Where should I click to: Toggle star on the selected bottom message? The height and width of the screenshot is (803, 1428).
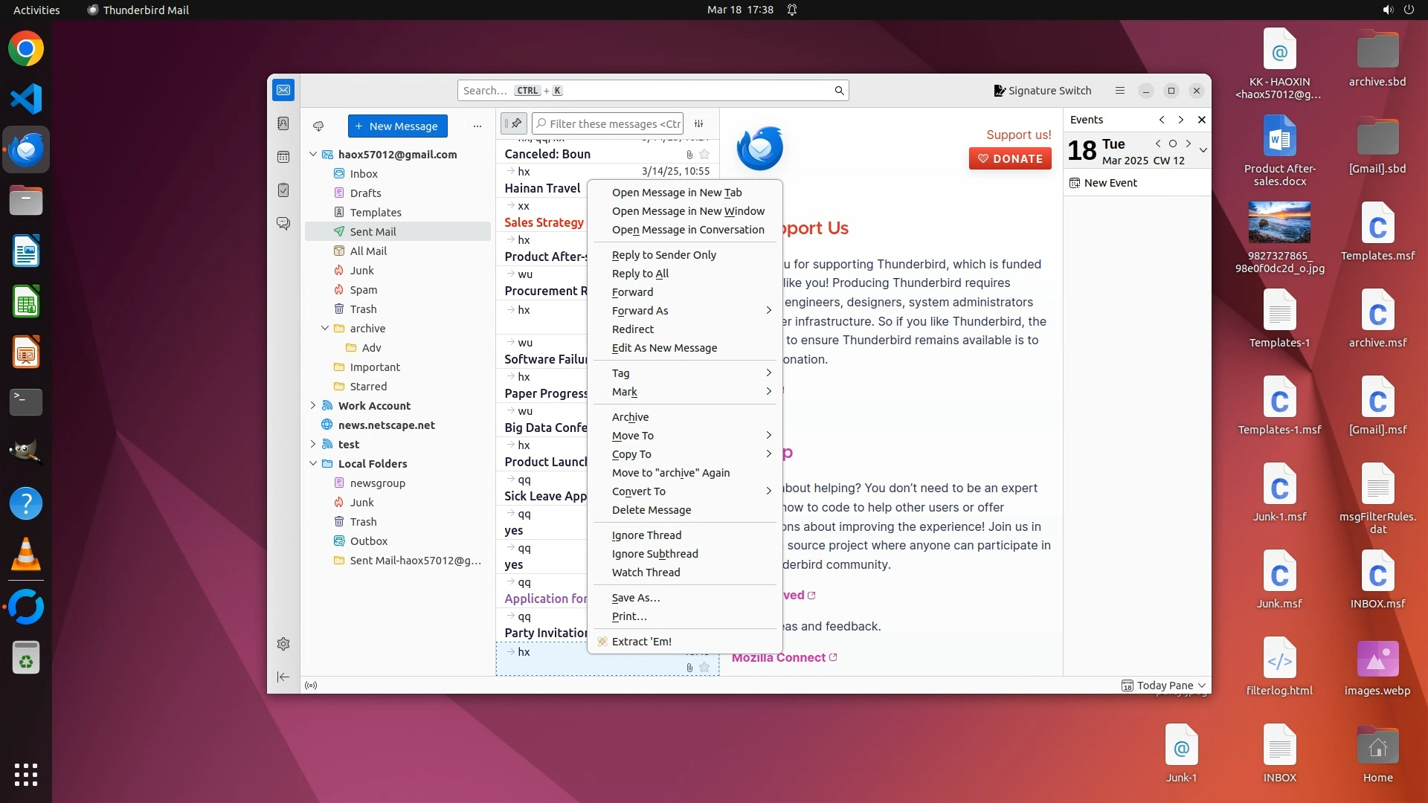[x=704, y=668]
